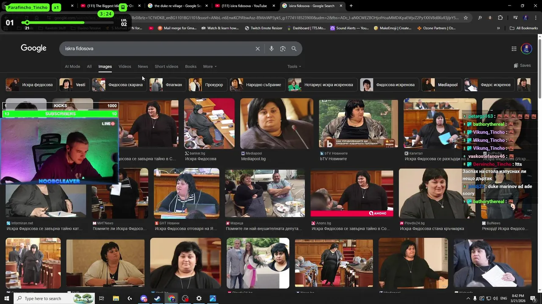The height and width of the screenshot is (304, 542).
Task: Switch to the Books results tab
Action: [191, 66]
